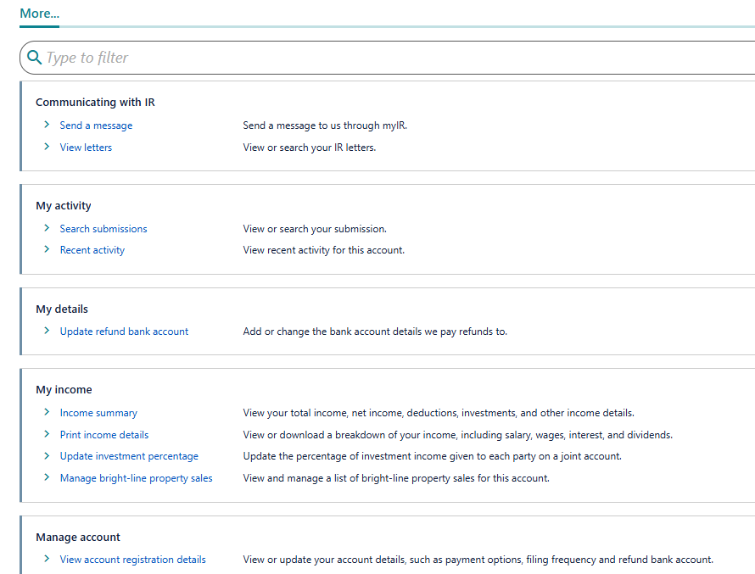Click the chevron beside Print income details
Viewport: 755px width, 574px height.
[48, 434]
